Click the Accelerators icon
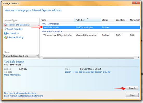The height and width of the screenshot is (103, 143). pyautogui.click(x=5, y=33)
